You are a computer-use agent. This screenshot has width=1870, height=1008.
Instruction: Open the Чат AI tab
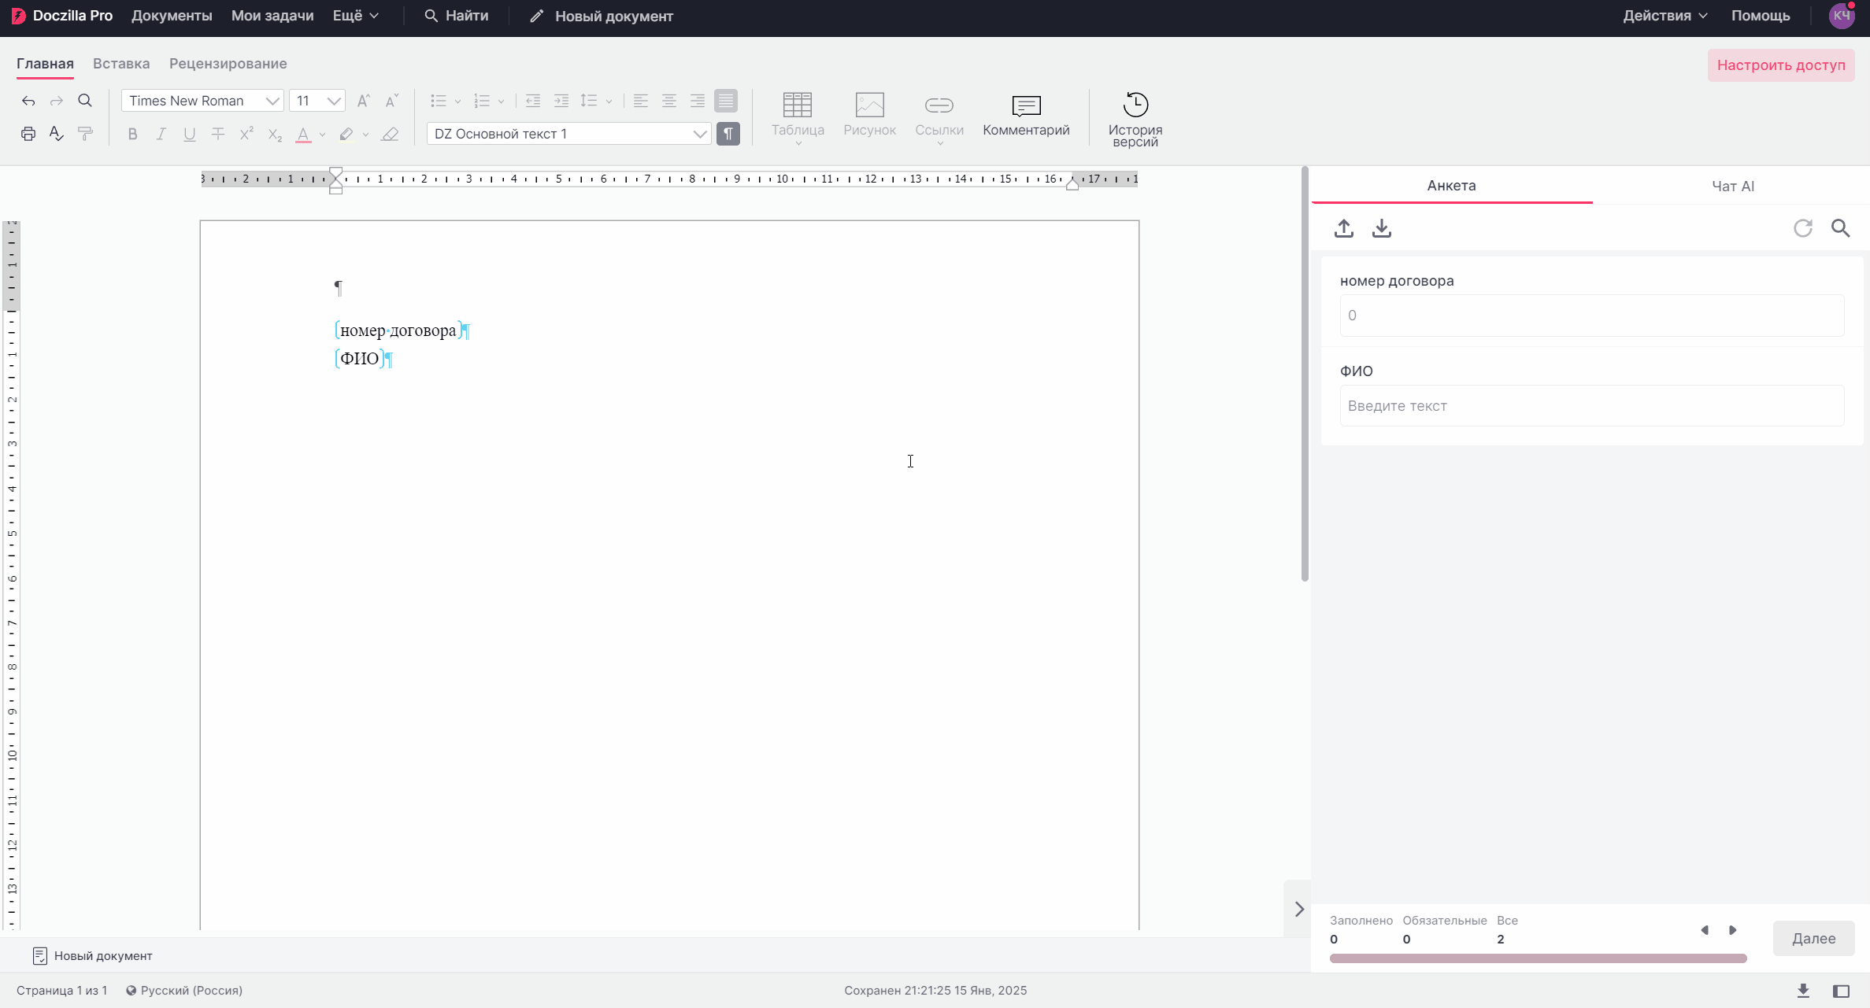click(x=1732, y=186)
